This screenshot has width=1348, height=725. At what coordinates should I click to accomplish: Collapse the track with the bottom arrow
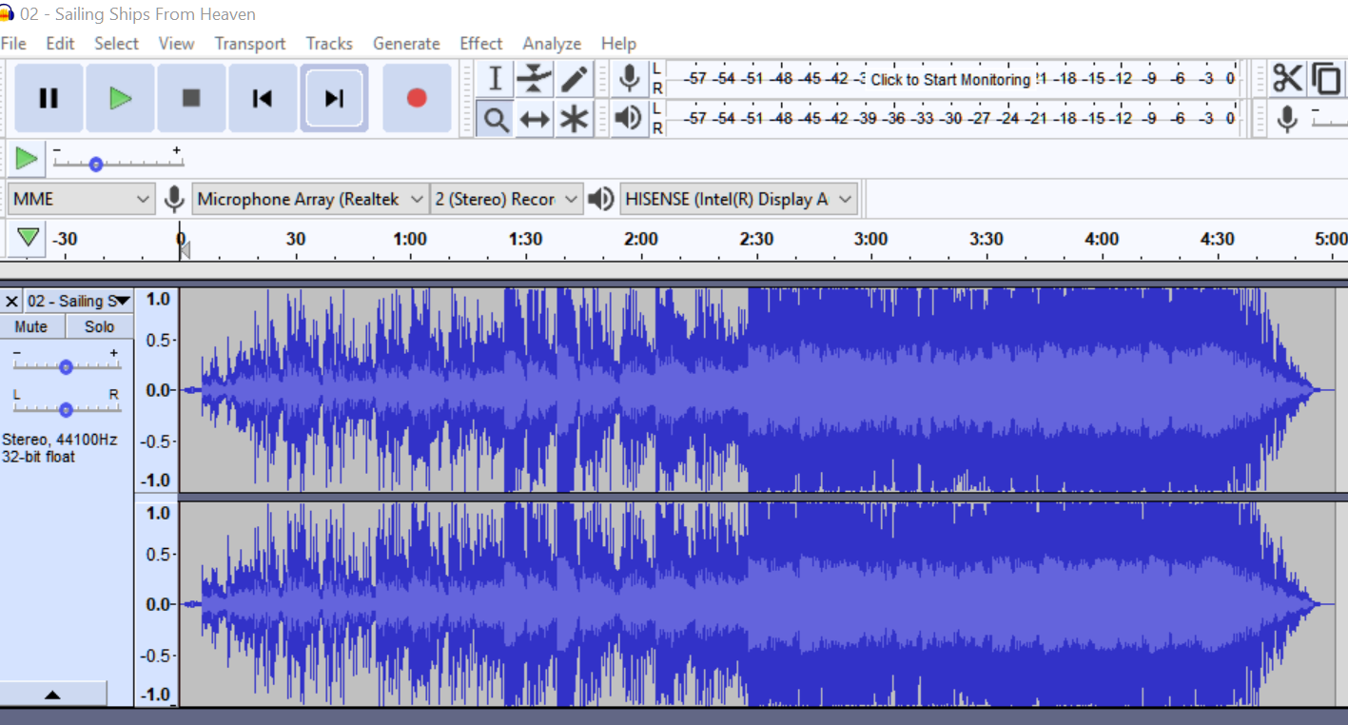[x=53, y=695]
